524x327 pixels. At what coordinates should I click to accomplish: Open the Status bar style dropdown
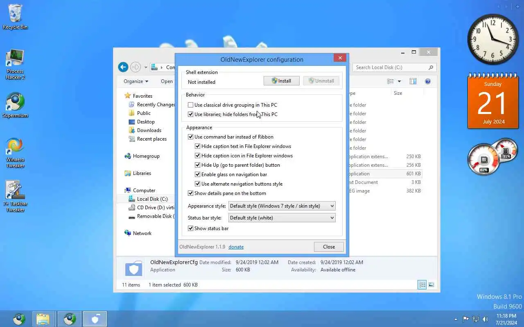pos(282,218)
